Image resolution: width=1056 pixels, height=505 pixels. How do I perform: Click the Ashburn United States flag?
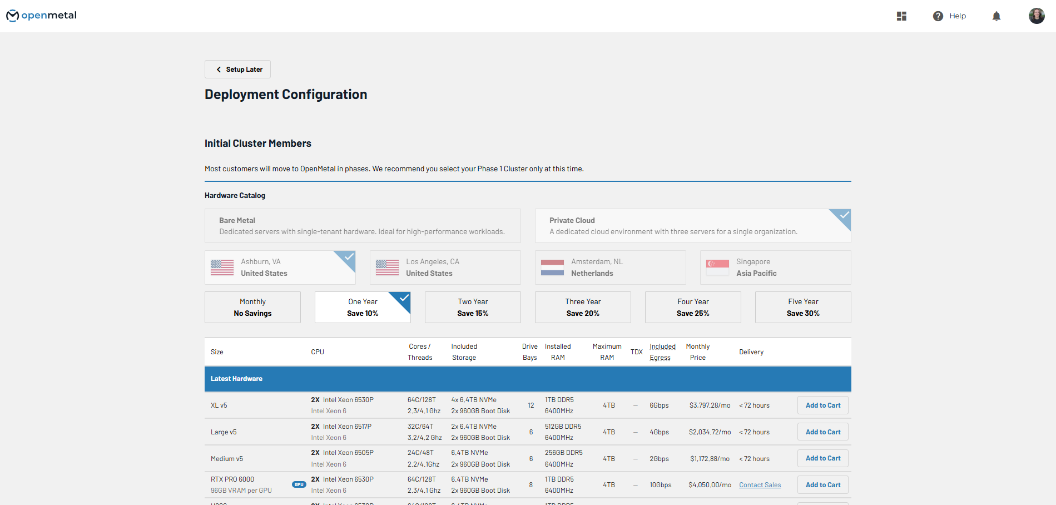(x=222, y=268)
